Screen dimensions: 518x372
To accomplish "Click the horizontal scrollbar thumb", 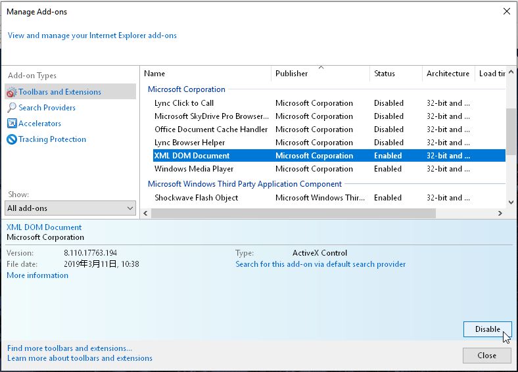I will [x=293, y=214].
